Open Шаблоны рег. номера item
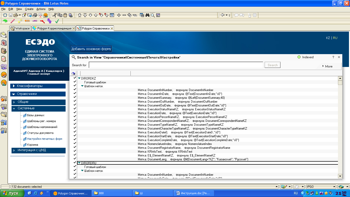Image resolution: width=350 pixels, height=197 pixels. tap(41, 121)
